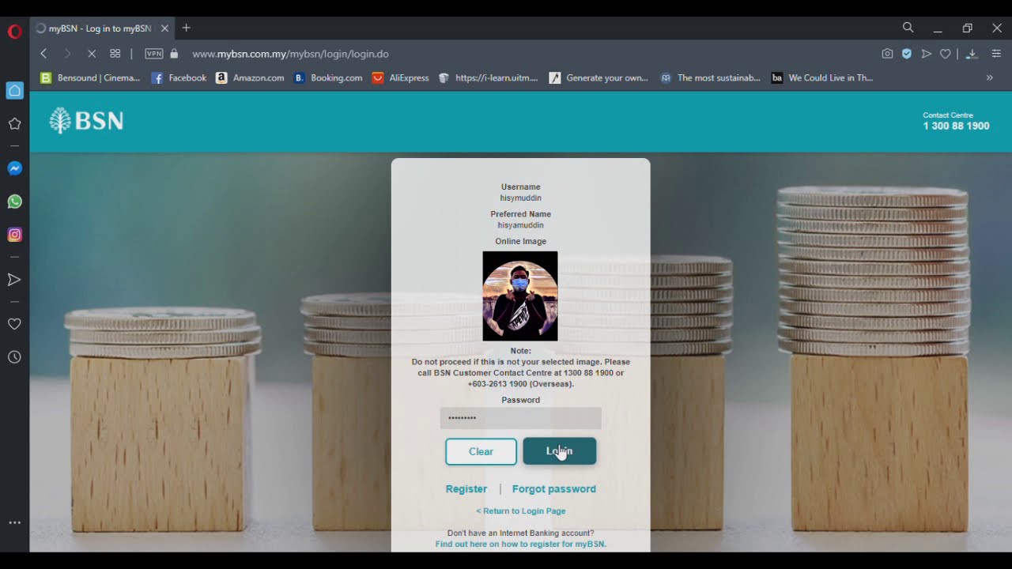
Task: Open the Speed Dial grid button
Action: [115, 54]
